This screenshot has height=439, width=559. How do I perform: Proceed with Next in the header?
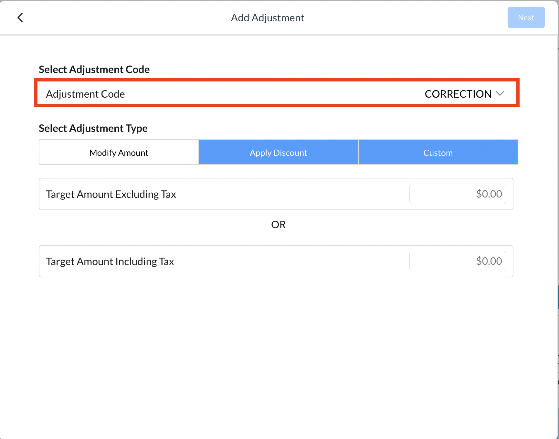click(526, 17)
